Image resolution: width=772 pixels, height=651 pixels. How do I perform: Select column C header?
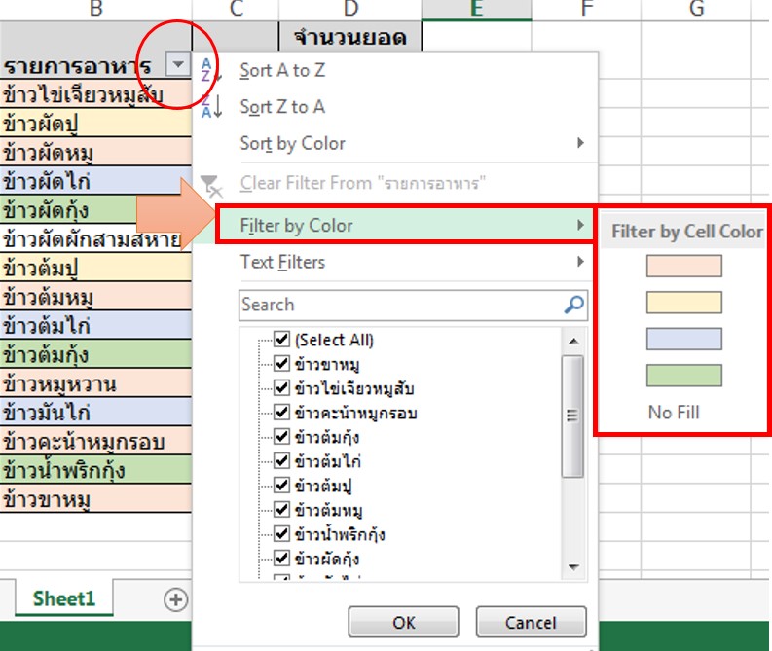[236, 10]
